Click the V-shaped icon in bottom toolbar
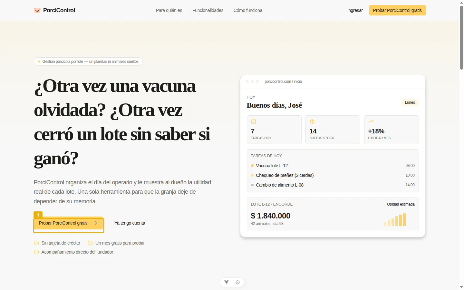 227,282
